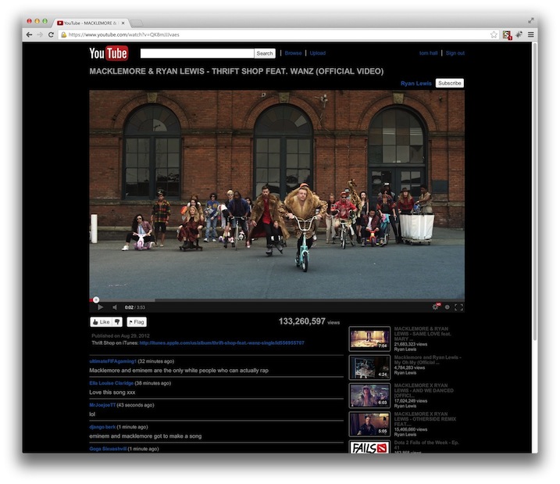Image resolution: width=560 pixels, height=484 pixels.
Task: Click the round player size icon
Action: point(448,307)
